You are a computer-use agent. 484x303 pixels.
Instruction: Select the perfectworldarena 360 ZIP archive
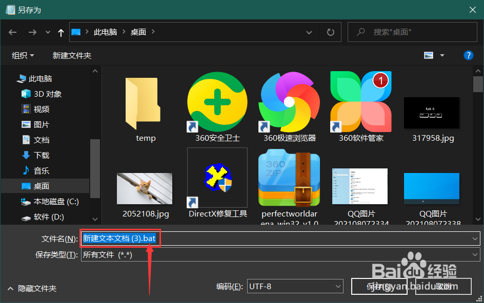coord(289,186)
